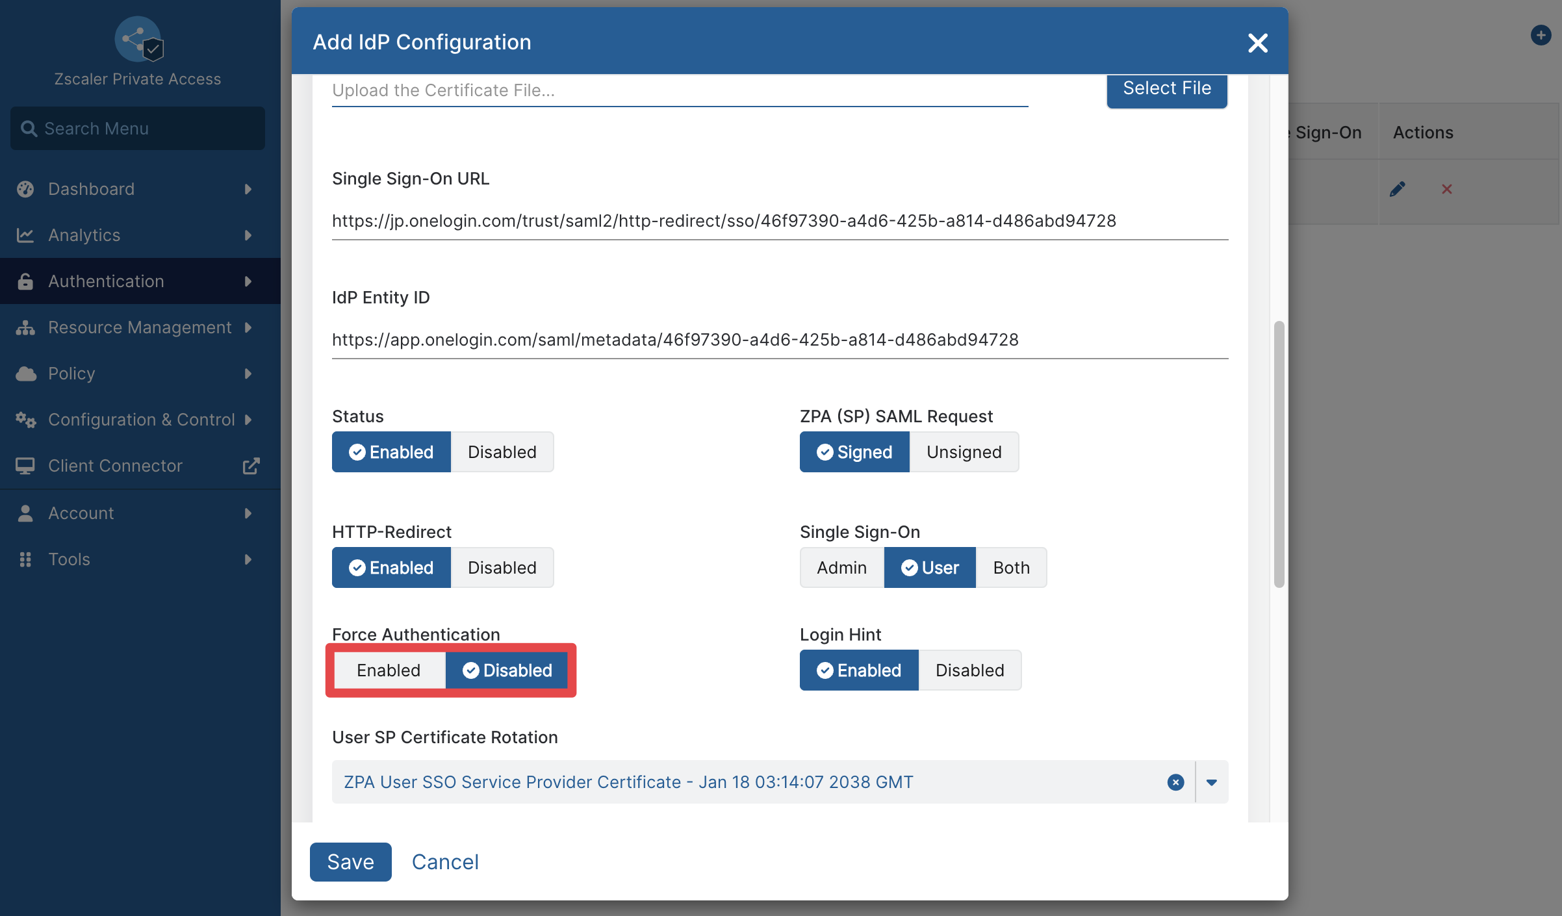Click the pencil edit icon under Actions

tap(1397, 189)
